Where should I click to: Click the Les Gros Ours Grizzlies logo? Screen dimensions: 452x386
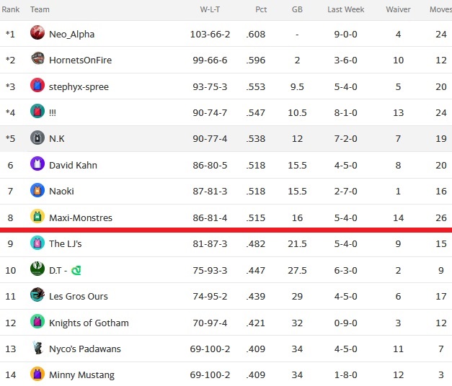click(37, 295)
